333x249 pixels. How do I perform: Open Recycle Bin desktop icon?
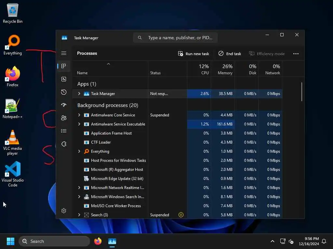(x=13, y=13)
